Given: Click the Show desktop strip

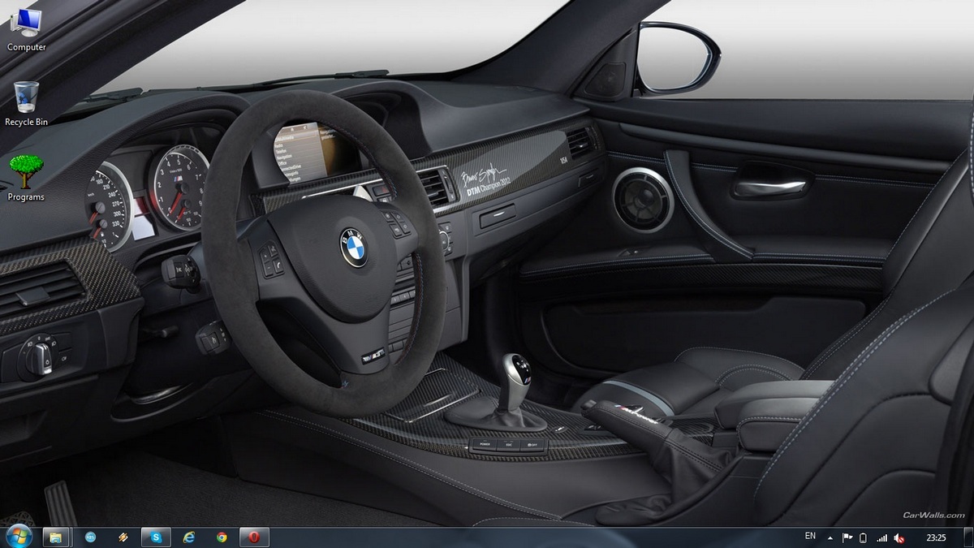Looking at the screenshot, I should [x=969, y=537].
